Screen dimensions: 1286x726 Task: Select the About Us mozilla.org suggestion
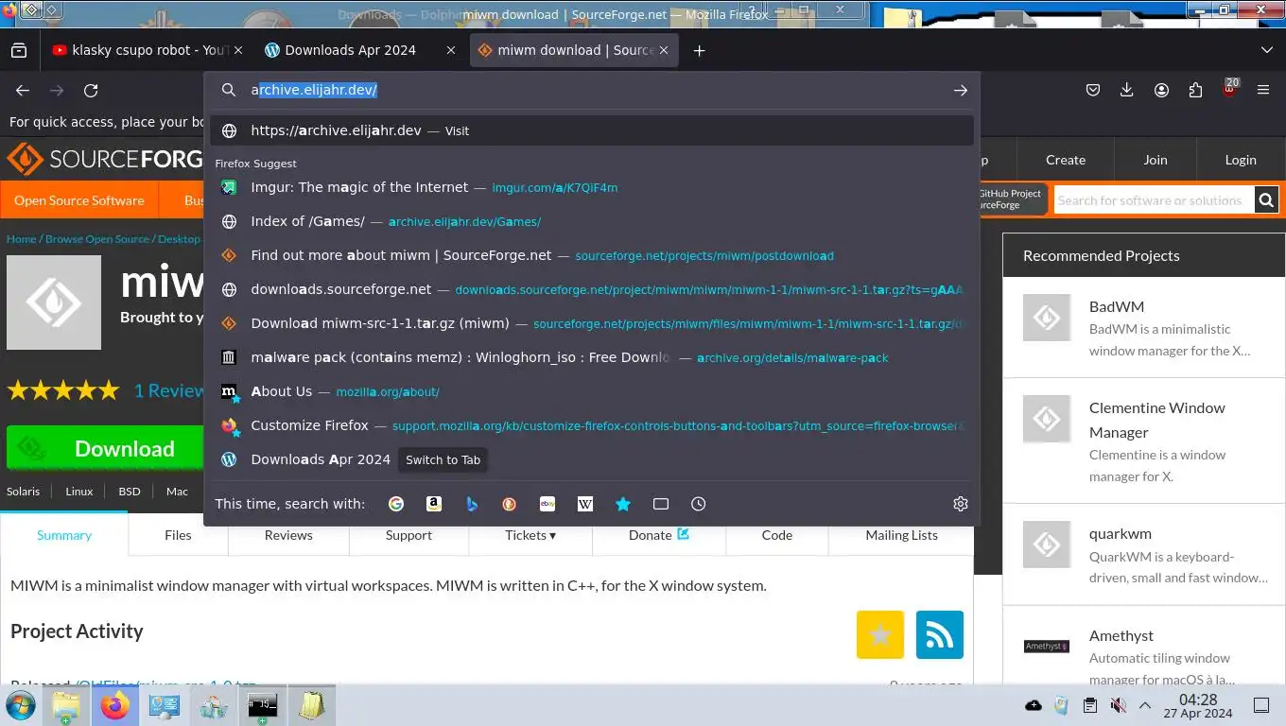(x=592, y=391)
